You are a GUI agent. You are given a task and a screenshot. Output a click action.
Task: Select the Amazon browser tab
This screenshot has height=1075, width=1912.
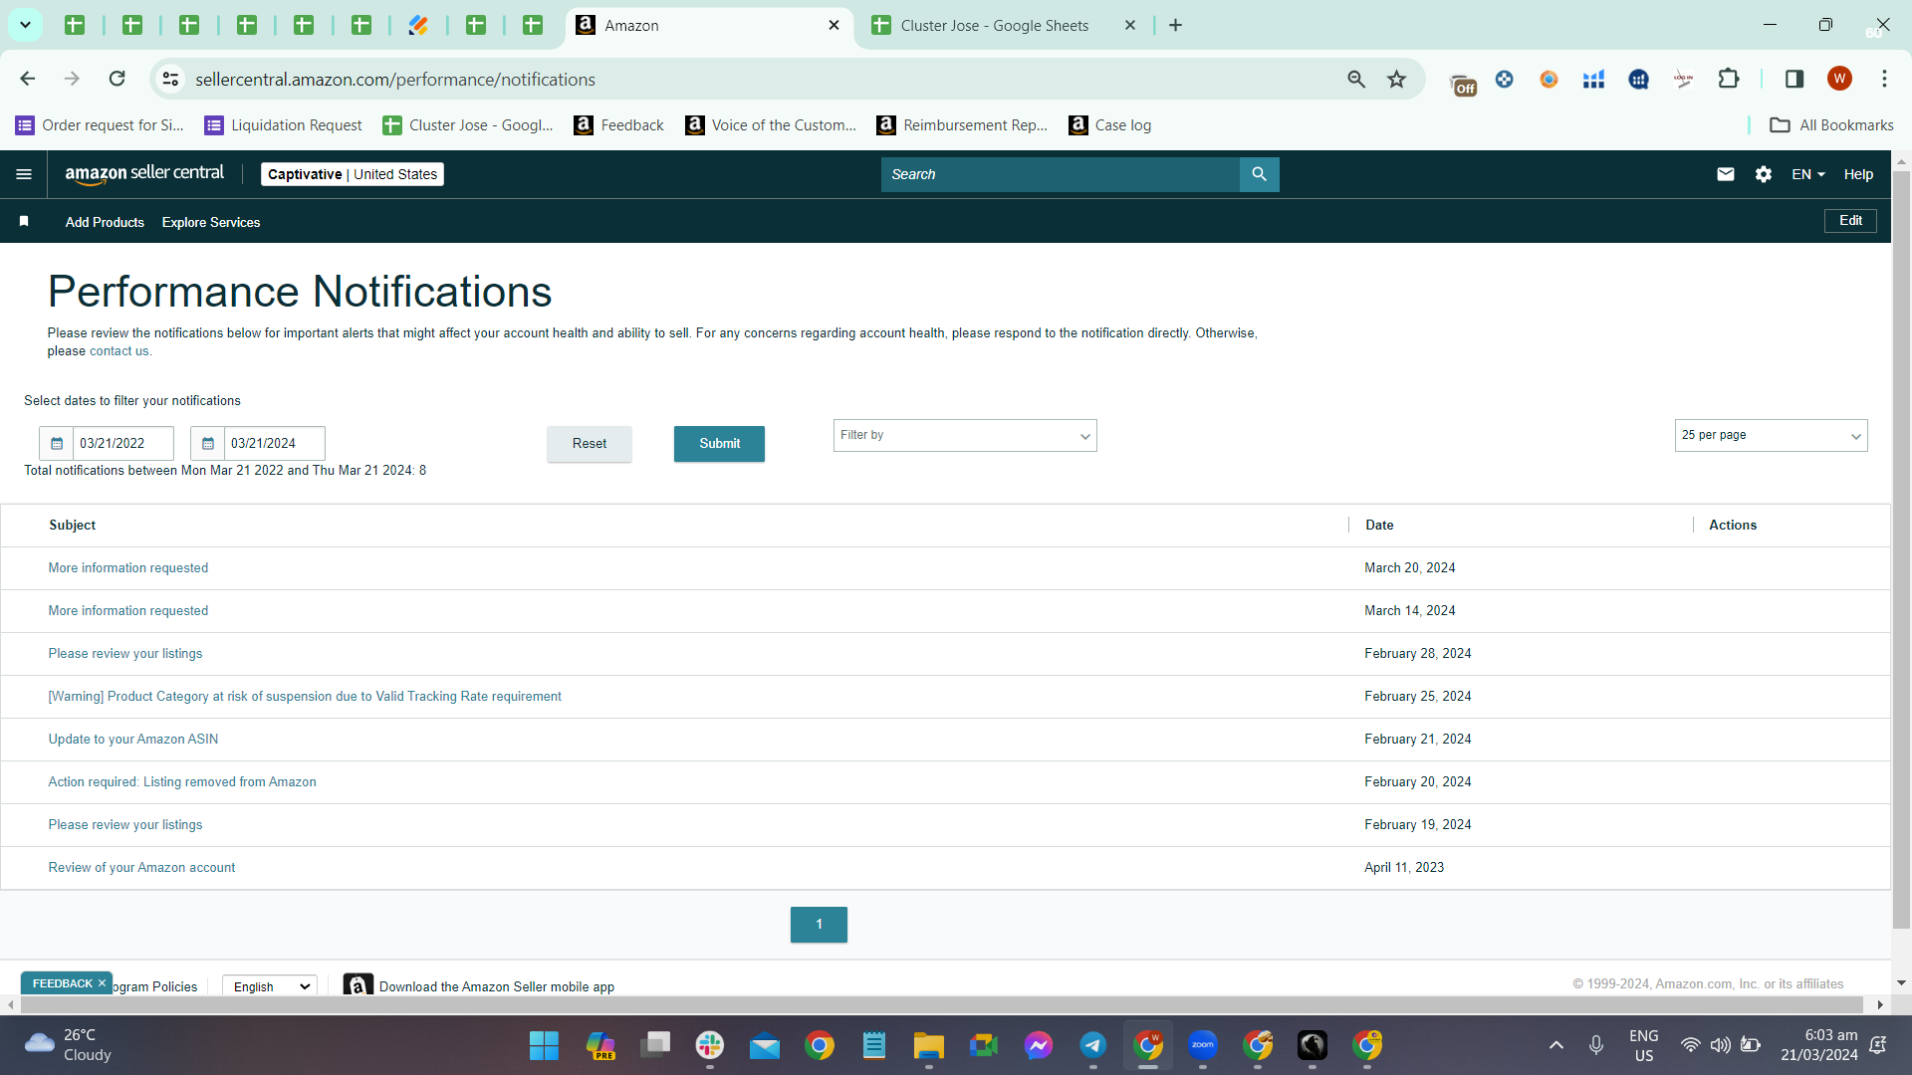click(710, 26)
